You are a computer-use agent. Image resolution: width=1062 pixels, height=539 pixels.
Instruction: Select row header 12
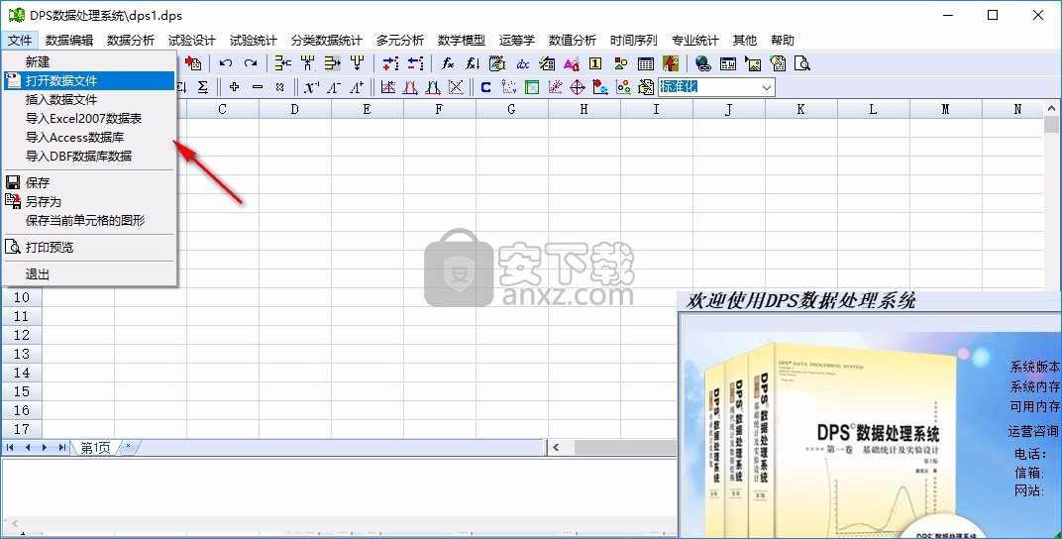(22, 335)
